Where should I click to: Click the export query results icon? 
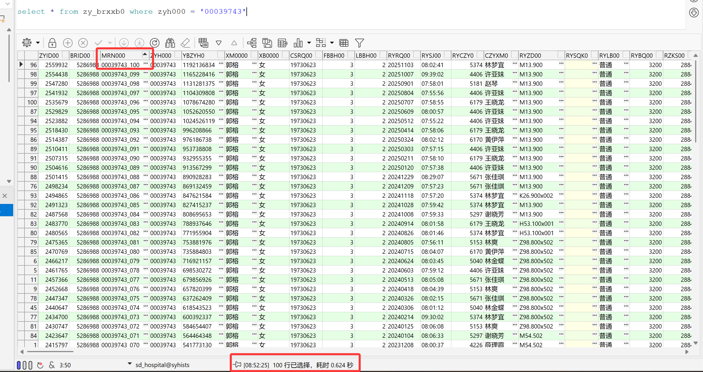(282, 43)
